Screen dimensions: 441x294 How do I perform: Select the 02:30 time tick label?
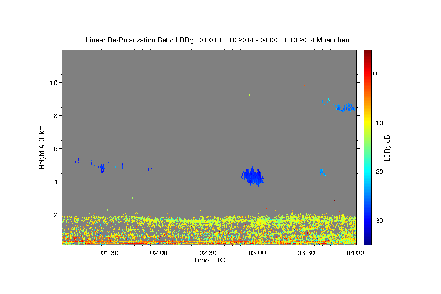pyautogui.click(x=208, y=253)
